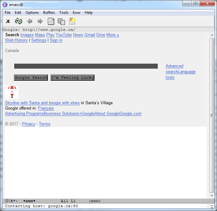Click the Sign in link
The height and width of the screenshot is (211, 217).
click(x=56, y=40)
